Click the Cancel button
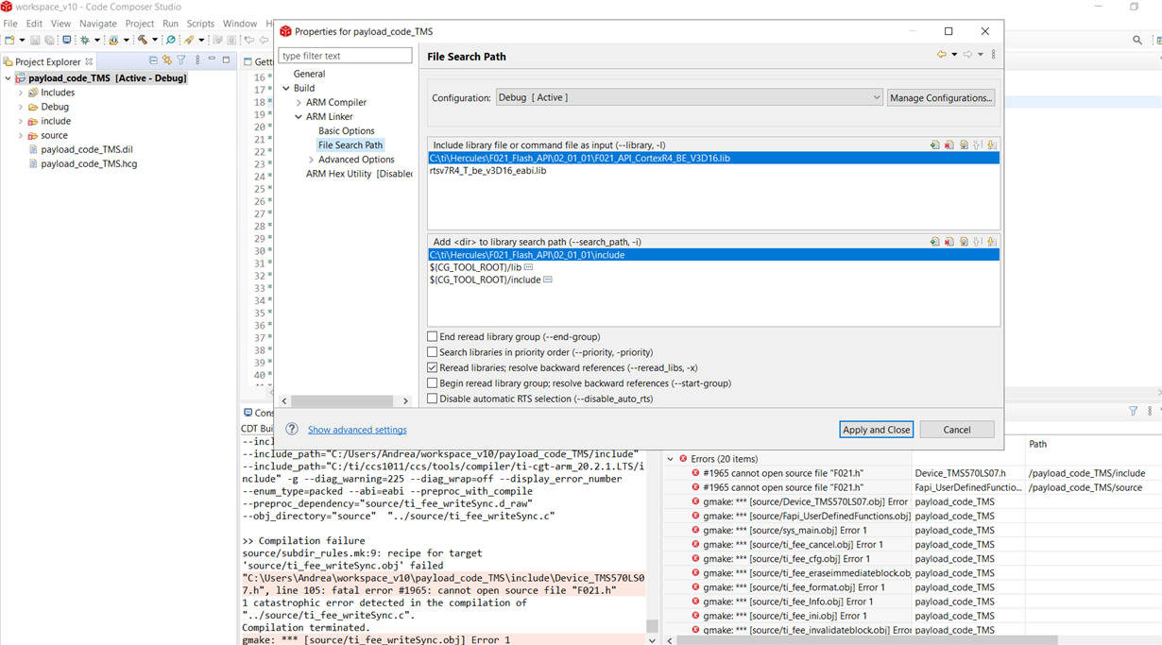 point(957,430)
